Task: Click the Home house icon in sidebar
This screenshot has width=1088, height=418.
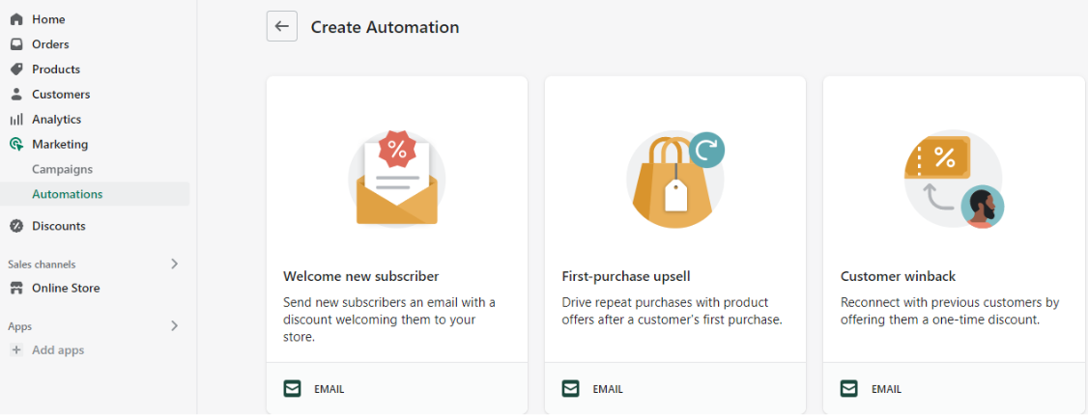Action: click(16, 19)
